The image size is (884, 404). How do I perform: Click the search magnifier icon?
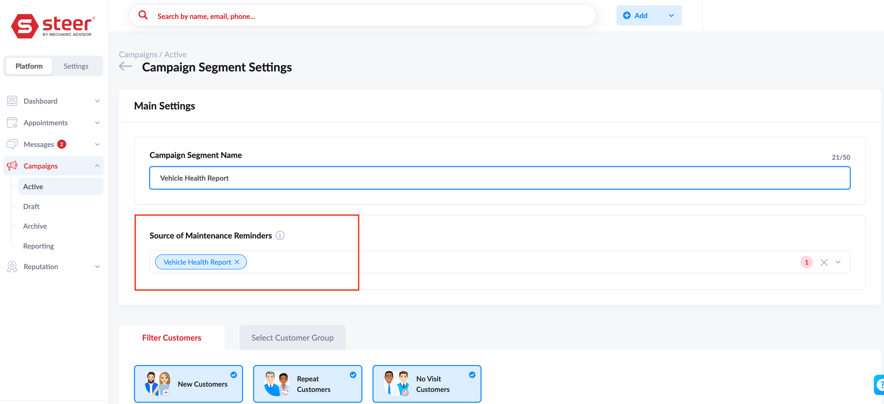(143, 15)
